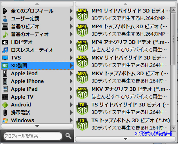Click the 全てのプロフィール play-triangle icon
The height and width of the screenshot is (144, 179).
click(x=5, y=11)
